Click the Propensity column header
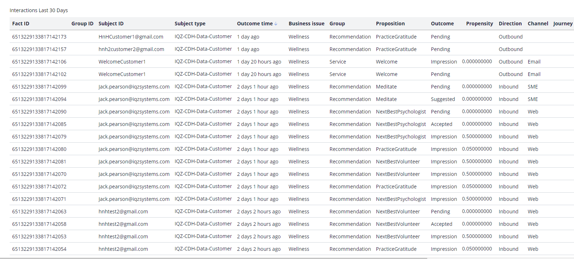The width and height of the screenshot is (574, 259). tap(479, 24)
